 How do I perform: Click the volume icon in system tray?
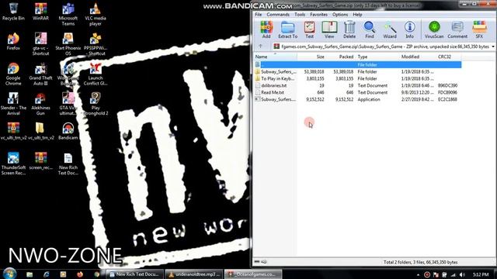click(462, 274)
